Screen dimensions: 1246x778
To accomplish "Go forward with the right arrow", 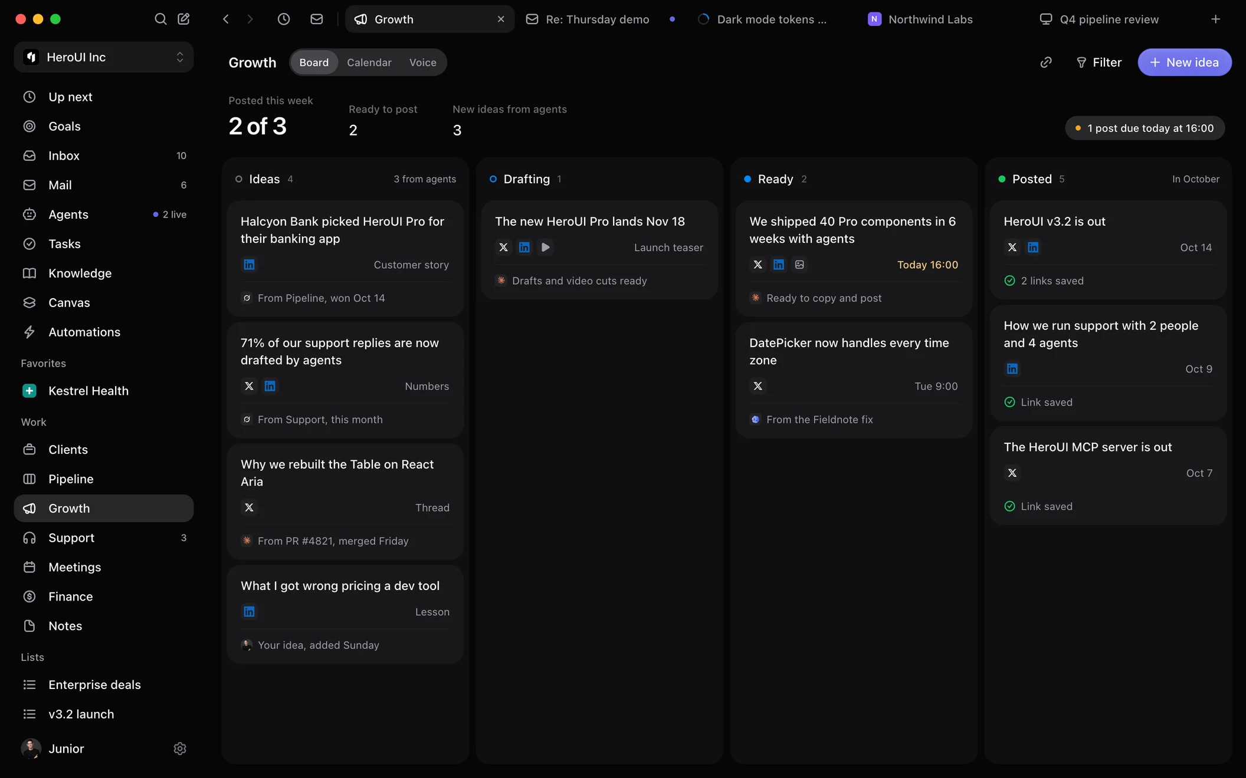I will point(250,19).
